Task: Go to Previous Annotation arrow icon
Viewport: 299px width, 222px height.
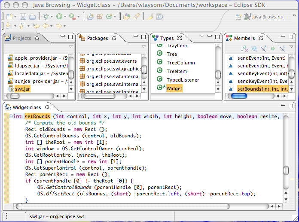Action: [22, 26]
